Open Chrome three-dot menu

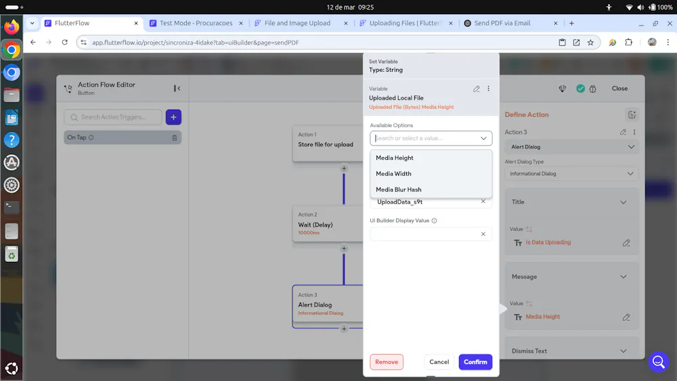668,42
